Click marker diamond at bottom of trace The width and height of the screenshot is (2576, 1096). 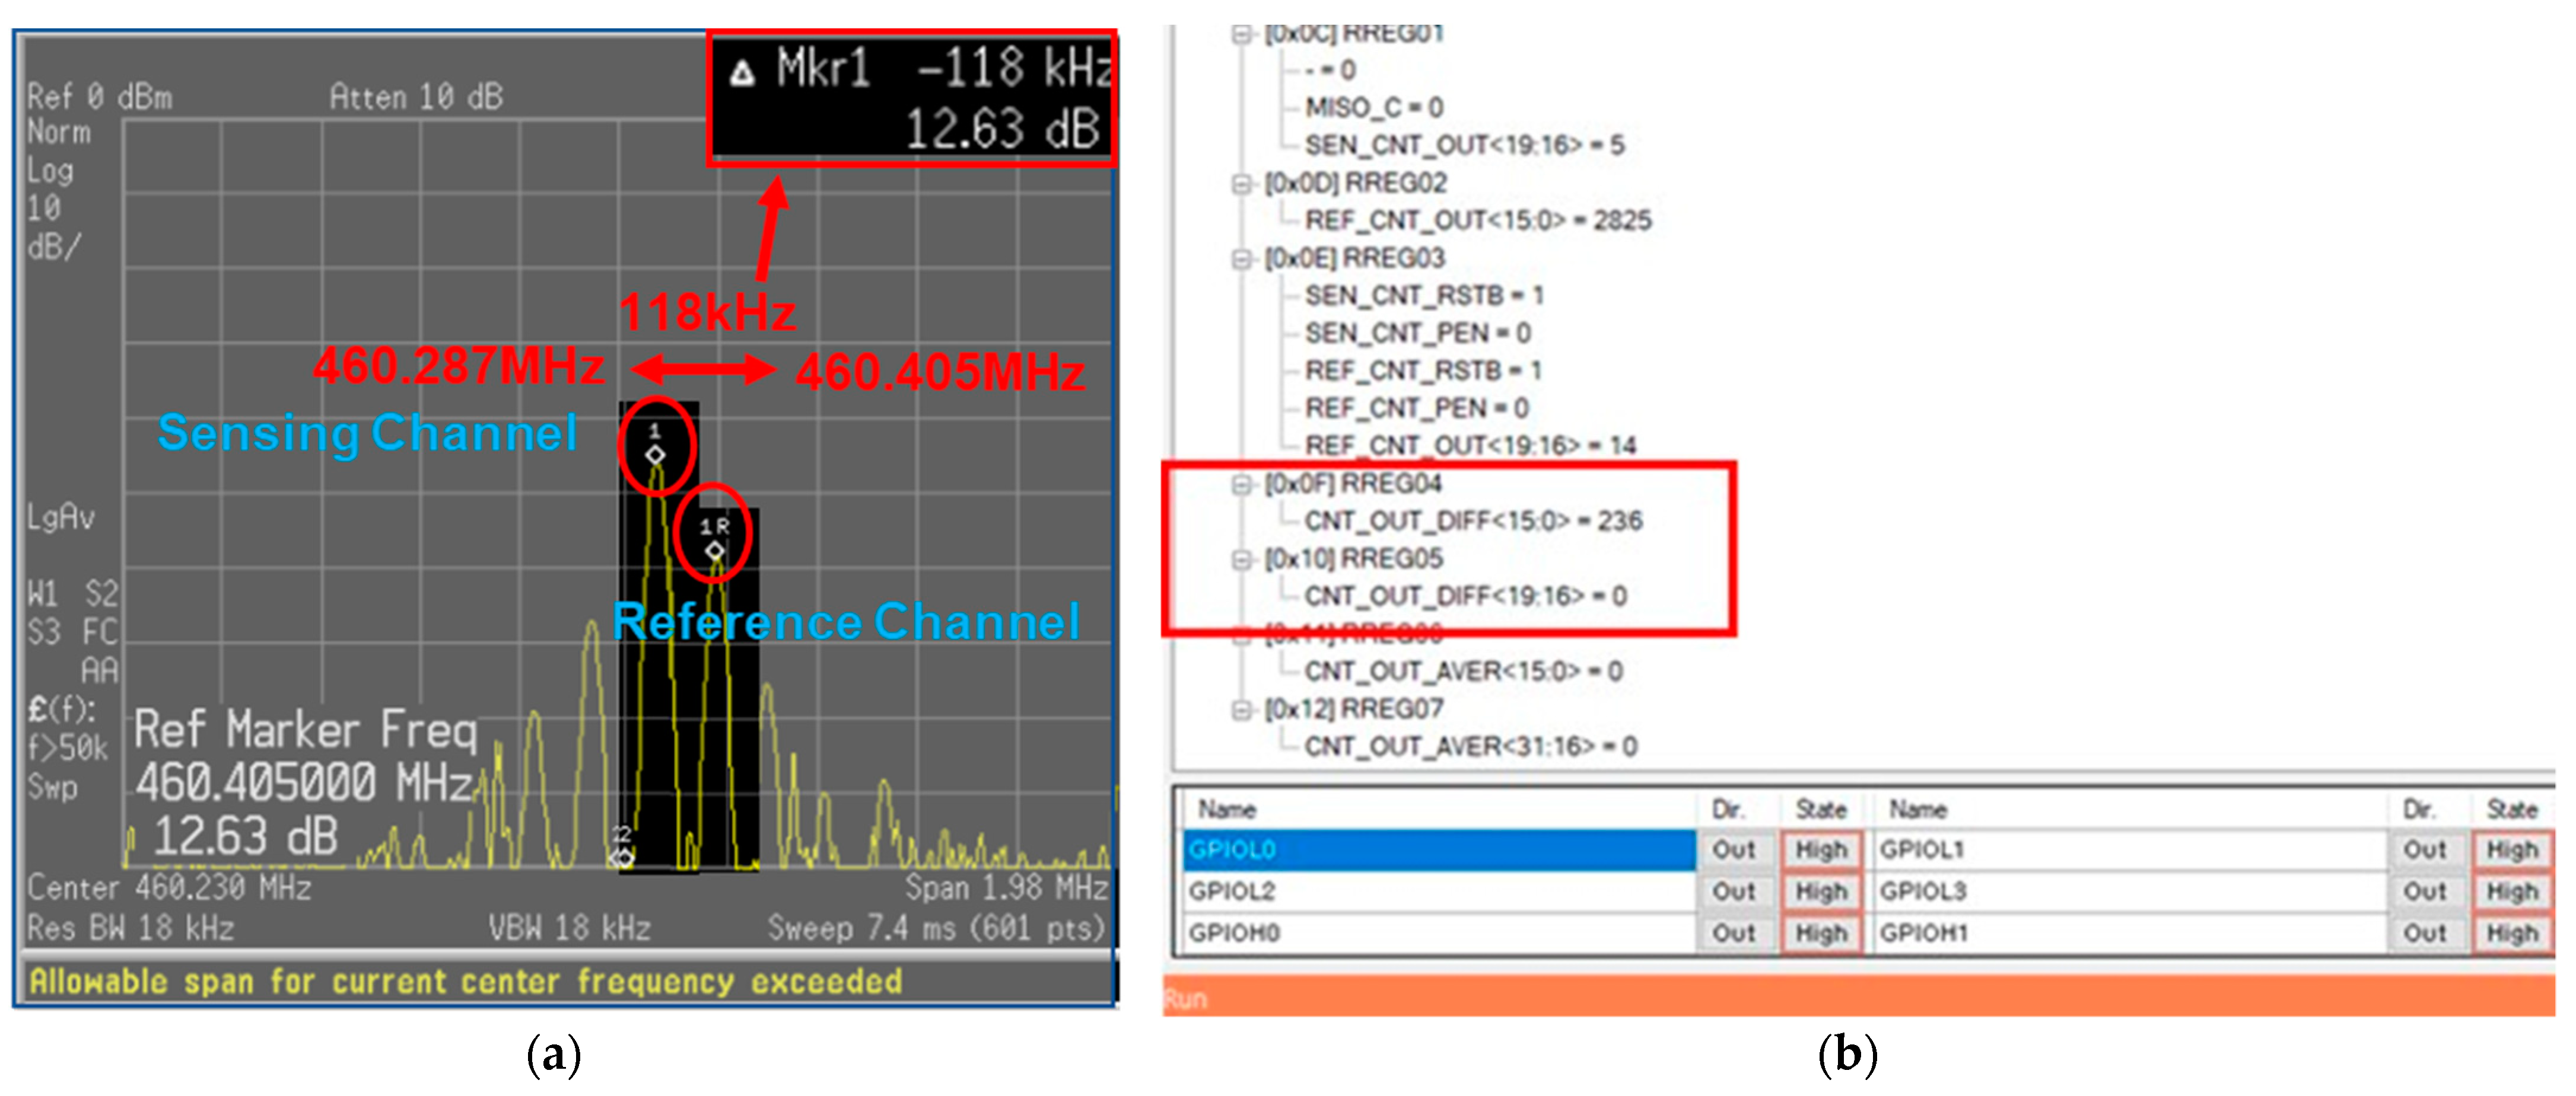pos(622,857)
